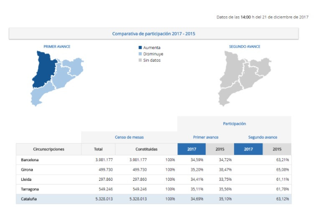
Task: Click the SEGUNDO AVANCE map title
Action: 244,46
